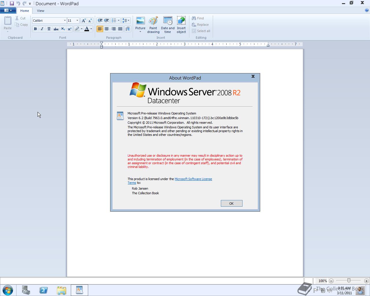Open Customize Quick Access Toolbar arrow
370x296 pixels.
[30, 4]
